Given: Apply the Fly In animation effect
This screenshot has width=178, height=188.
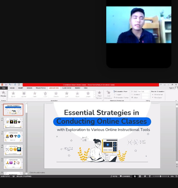Looking at the screenshot, I should point(45,94).
